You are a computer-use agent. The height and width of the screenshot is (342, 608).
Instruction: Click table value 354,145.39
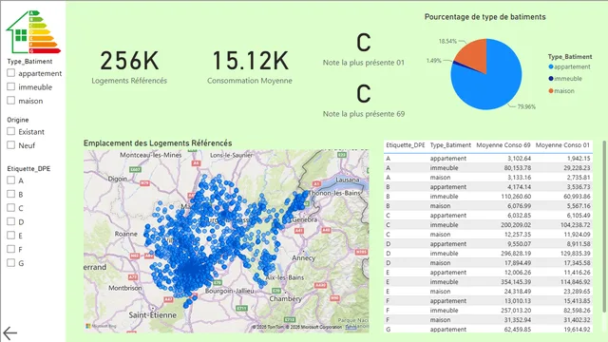(x=516, y=282)
